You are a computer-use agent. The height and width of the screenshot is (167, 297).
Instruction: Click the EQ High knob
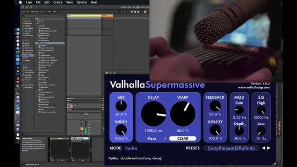click(261, 110)
